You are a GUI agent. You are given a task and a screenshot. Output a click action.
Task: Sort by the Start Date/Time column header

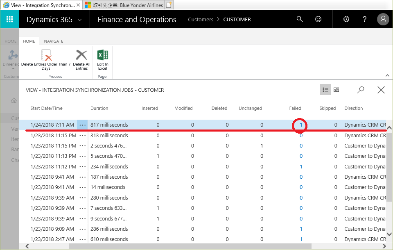pos(46,108)
